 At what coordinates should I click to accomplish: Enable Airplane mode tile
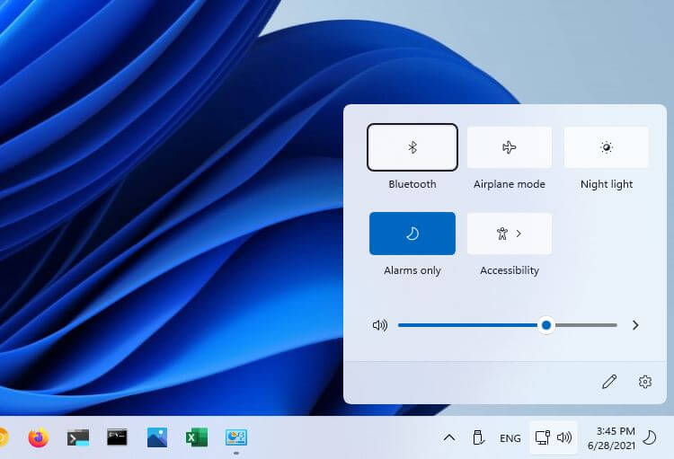coord(510,147)
